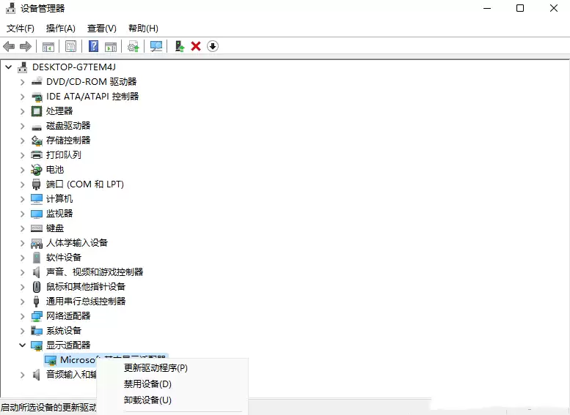Expand the 网络适配器 category

pyautogui.click(x=22, y=316)
